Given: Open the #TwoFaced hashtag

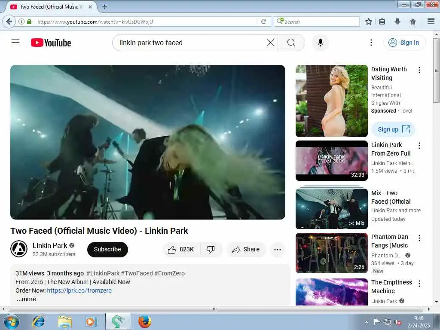Looking at the screenshot, I should [x=137, y=273].
